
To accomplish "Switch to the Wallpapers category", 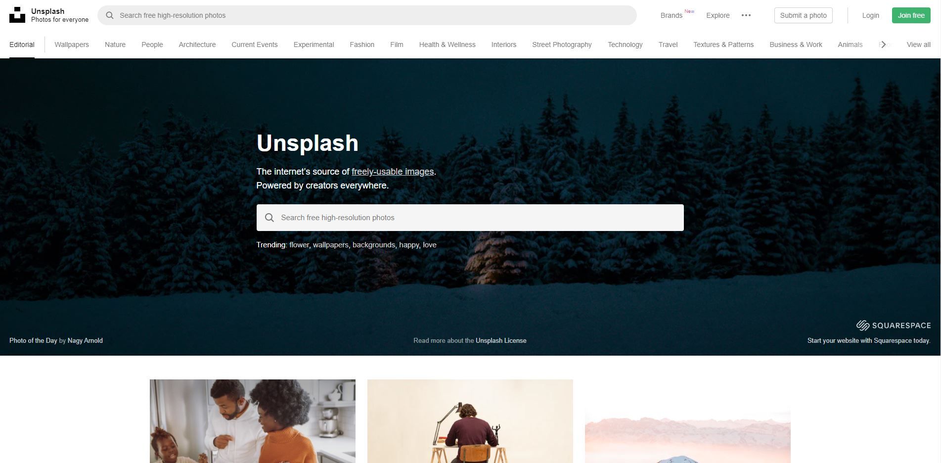I will 72,45.
